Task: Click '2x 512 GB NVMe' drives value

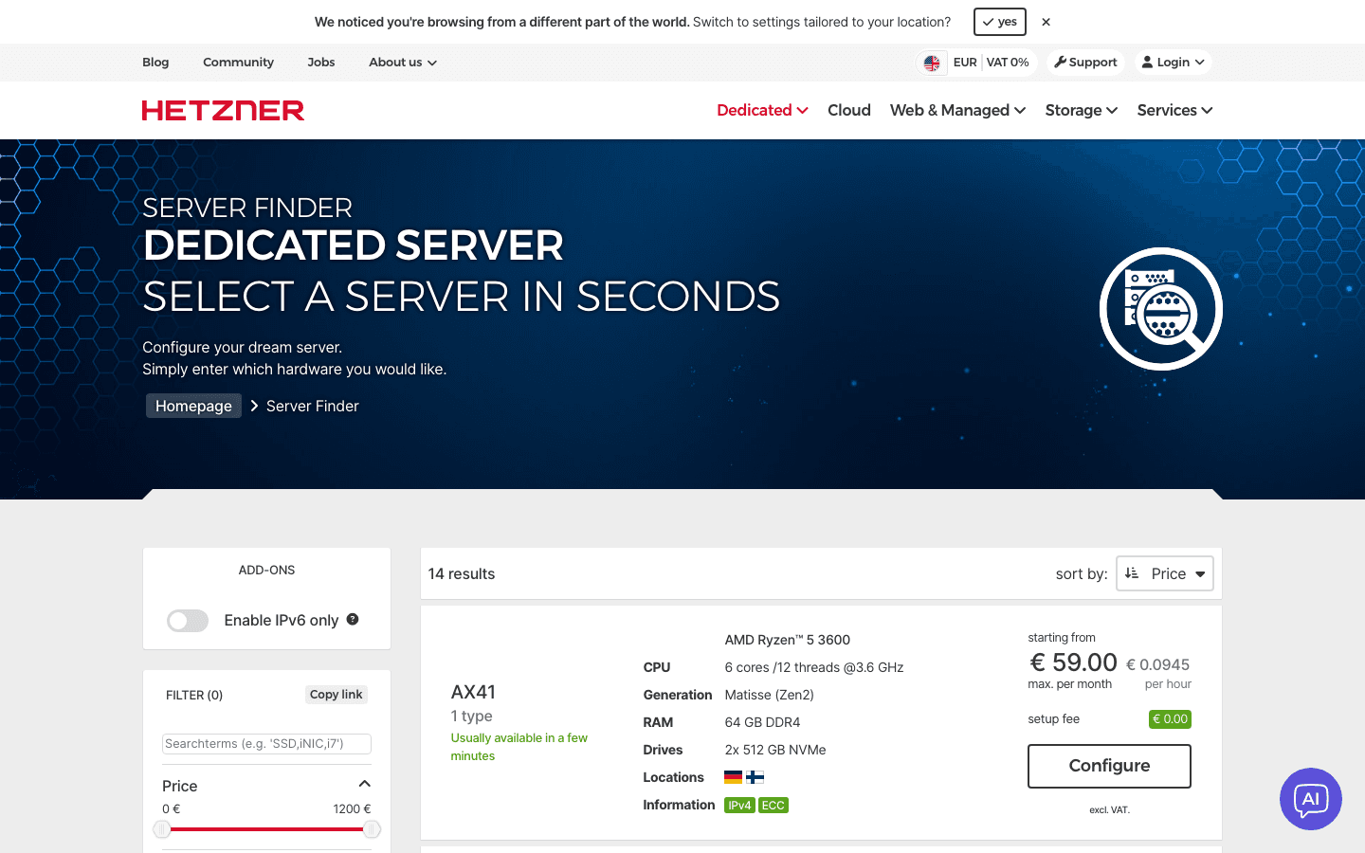Action: pos(775,750)
